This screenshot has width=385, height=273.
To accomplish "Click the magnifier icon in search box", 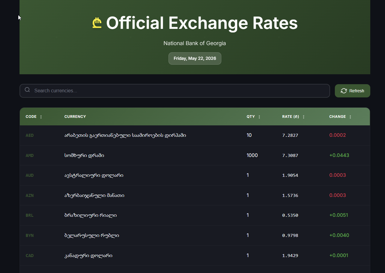I will [x=27, y=90].
